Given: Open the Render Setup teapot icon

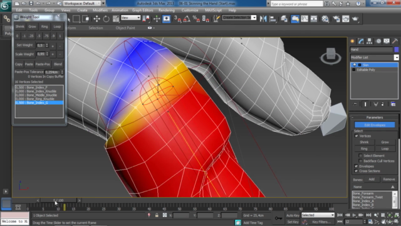Looking at the screenshot, I should [x=336, y=19].
